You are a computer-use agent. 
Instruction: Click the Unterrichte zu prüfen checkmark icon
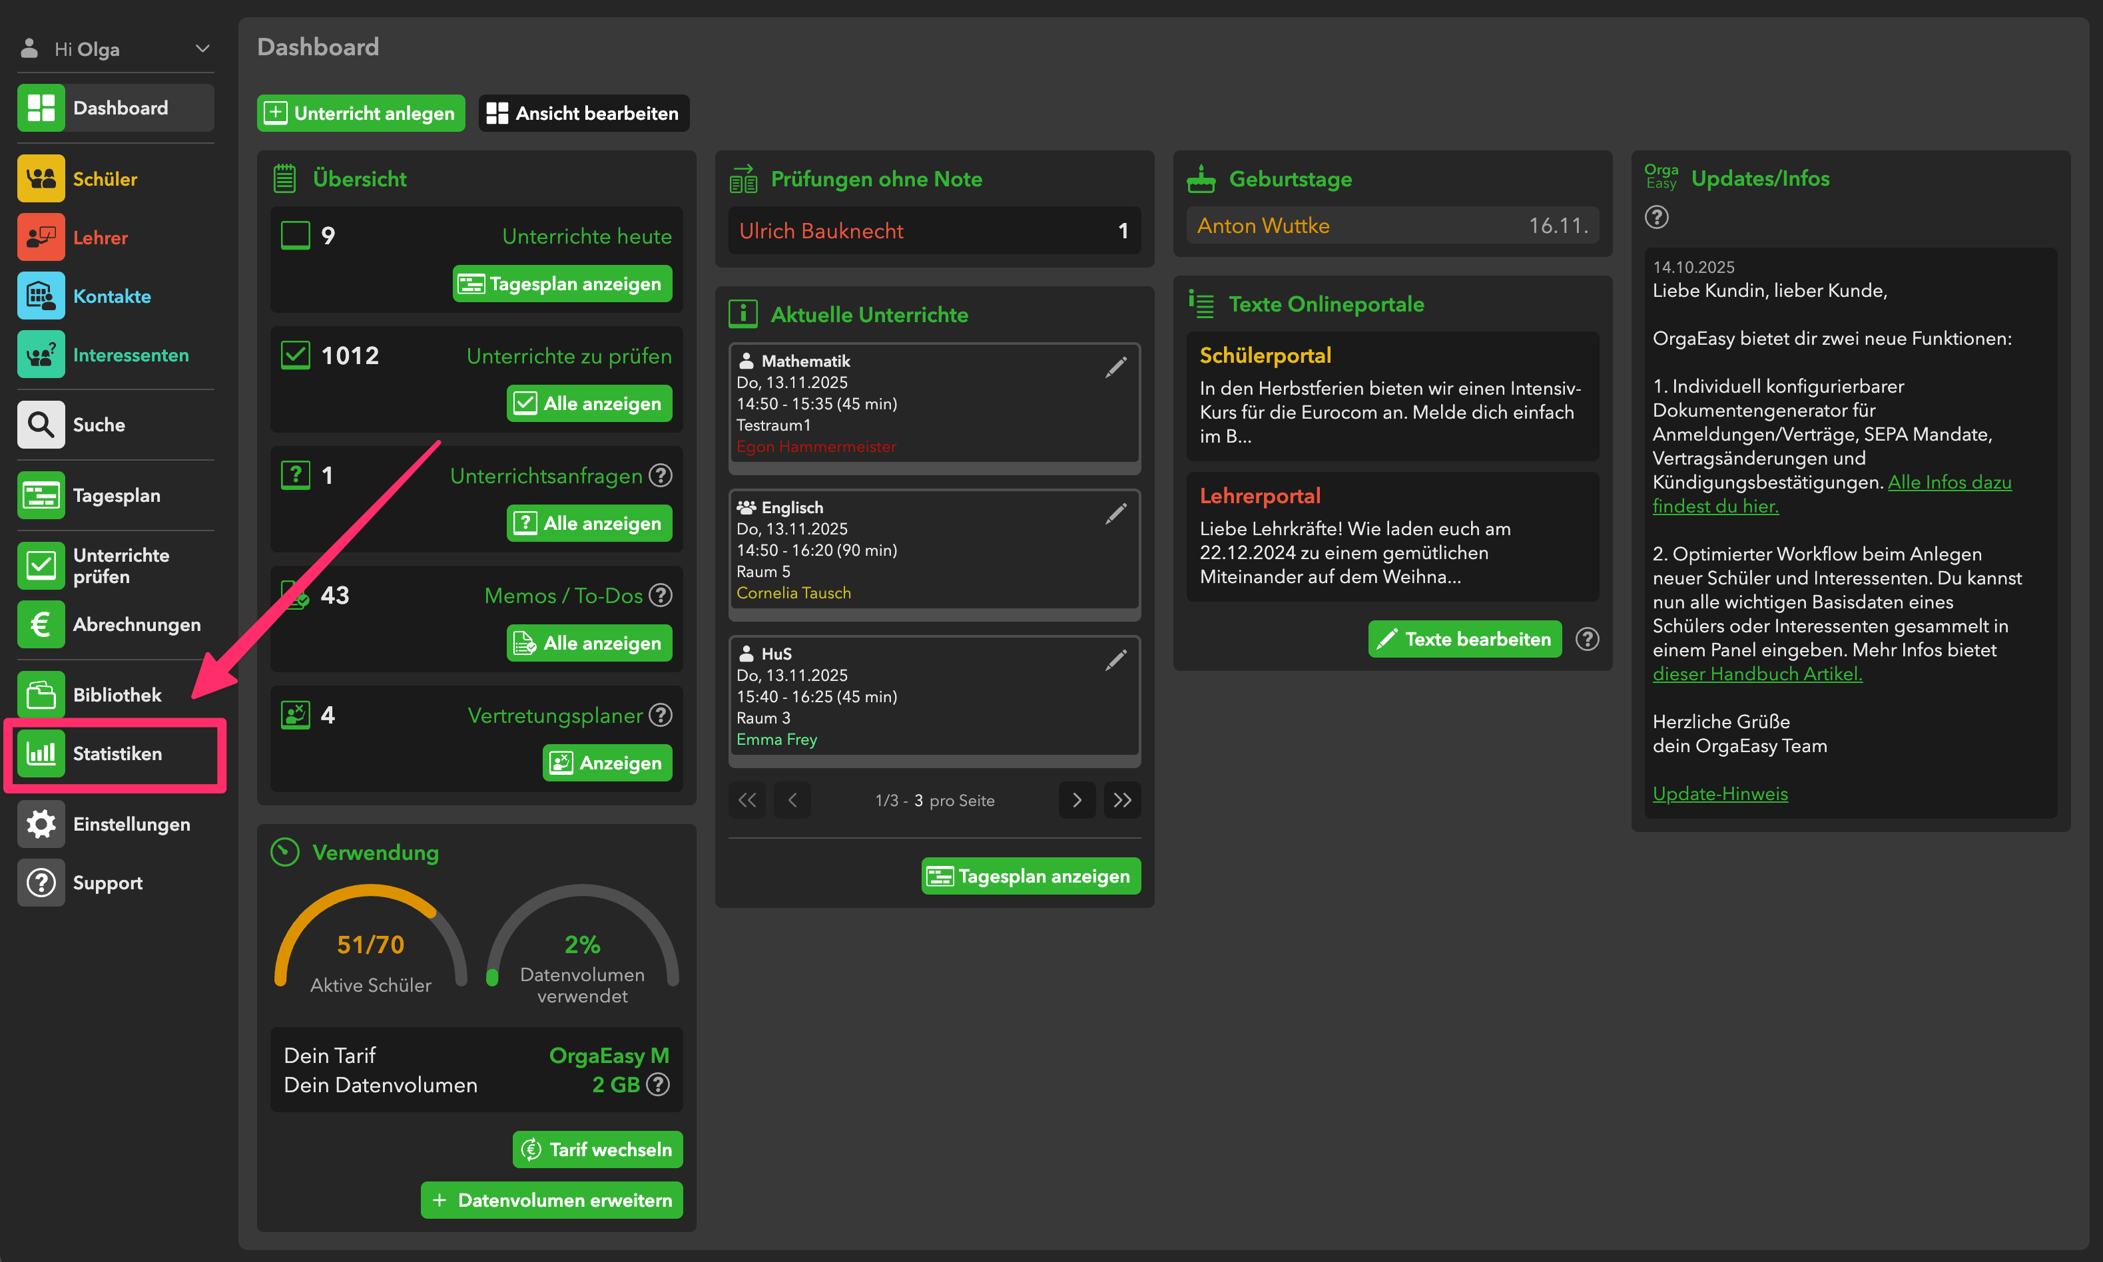click(x=295, y=355)
